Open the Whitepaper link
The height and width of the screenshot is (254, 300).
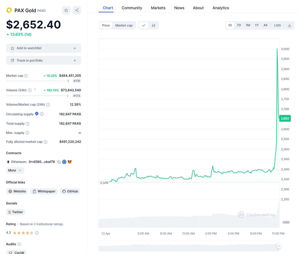click(44, 191)
